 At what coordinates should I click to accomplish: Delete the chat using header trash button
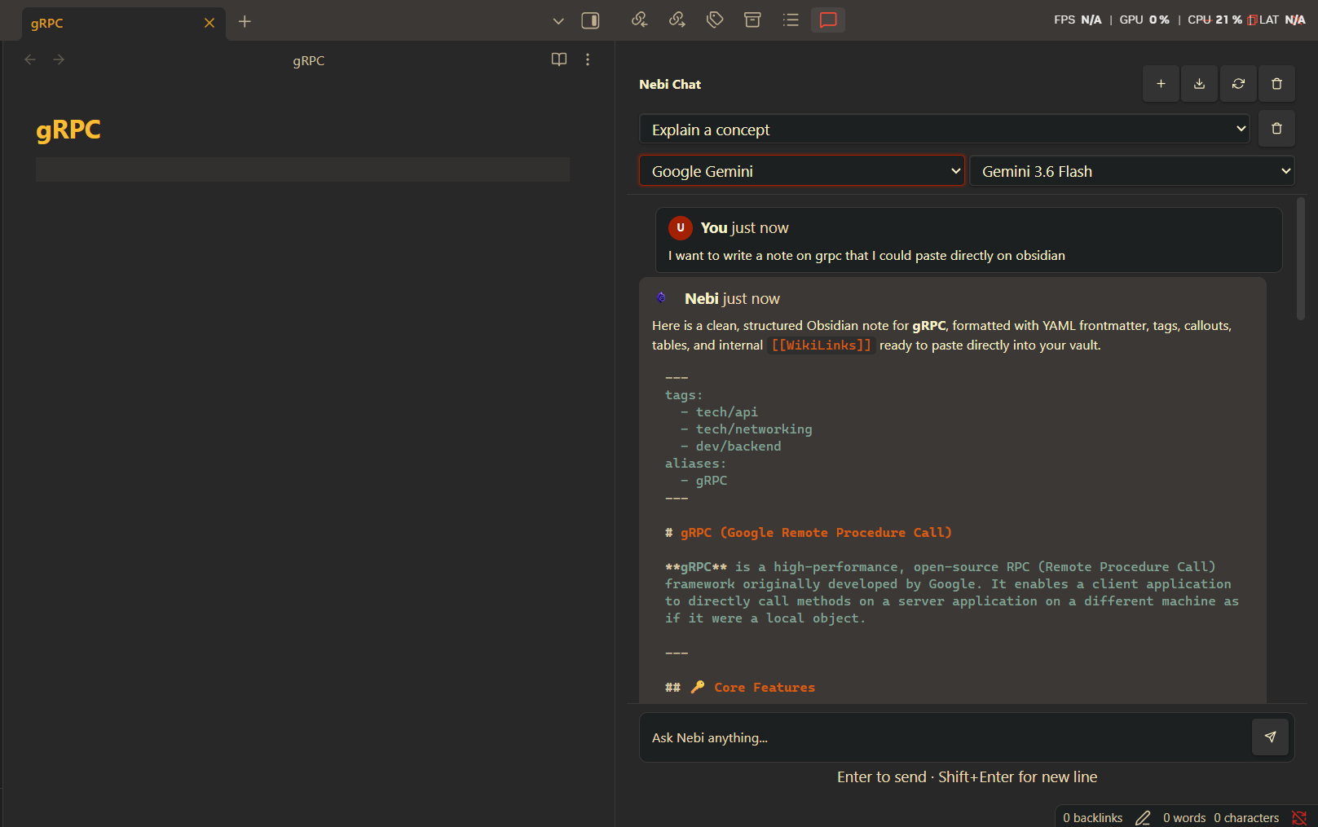point(1277,84)
